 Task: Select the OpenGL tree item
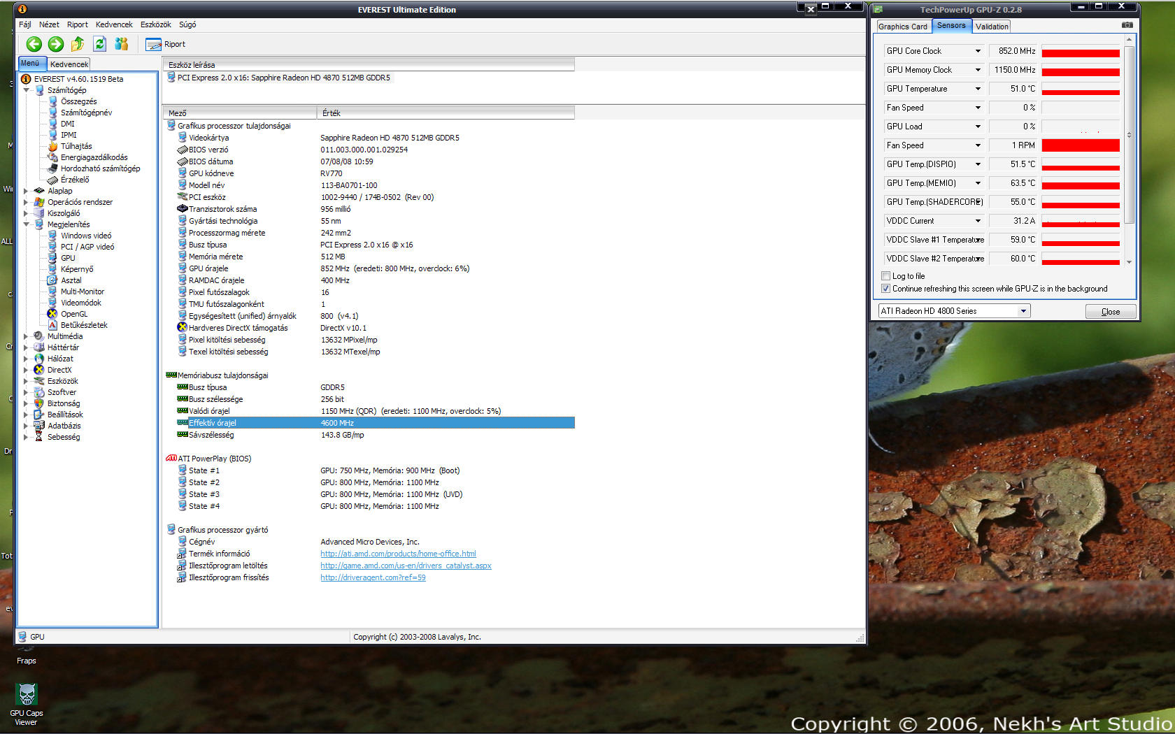coord(73,314)
